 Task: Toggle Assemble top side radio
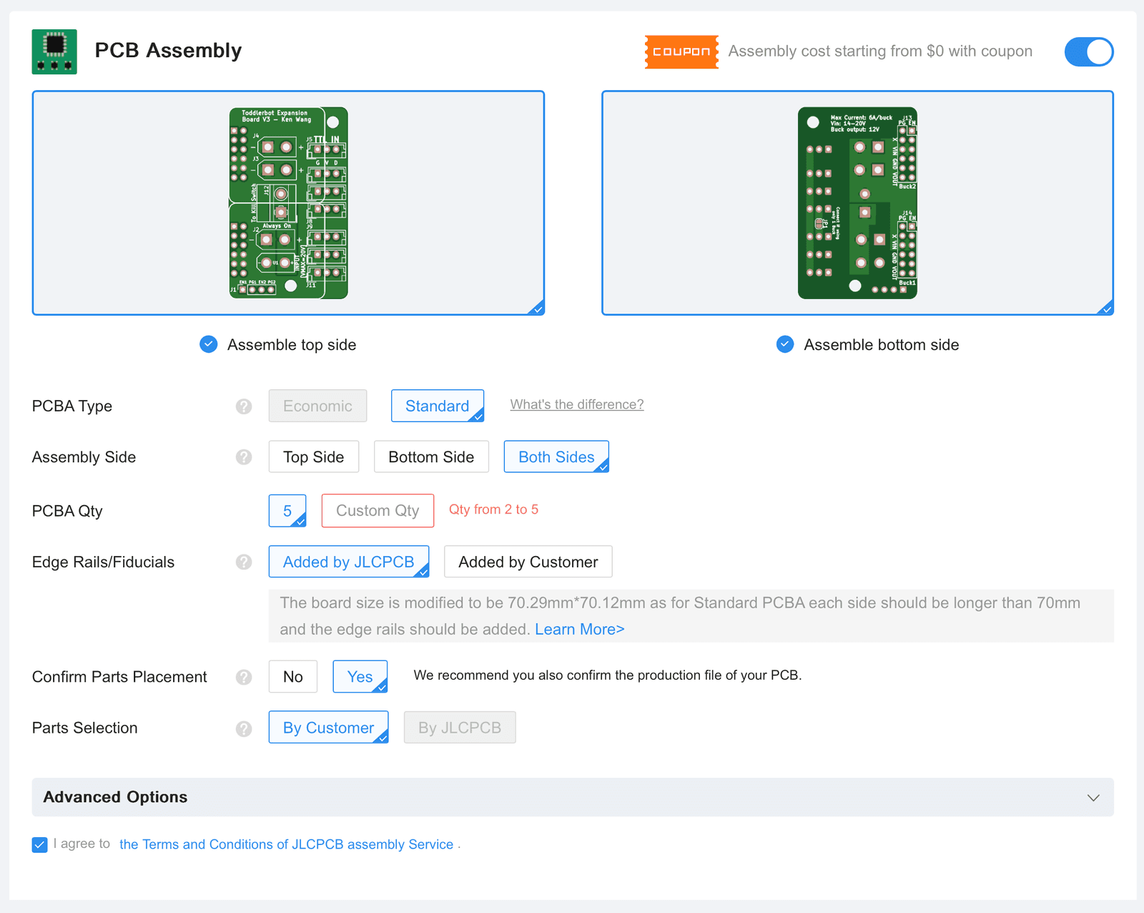point(208,344)
